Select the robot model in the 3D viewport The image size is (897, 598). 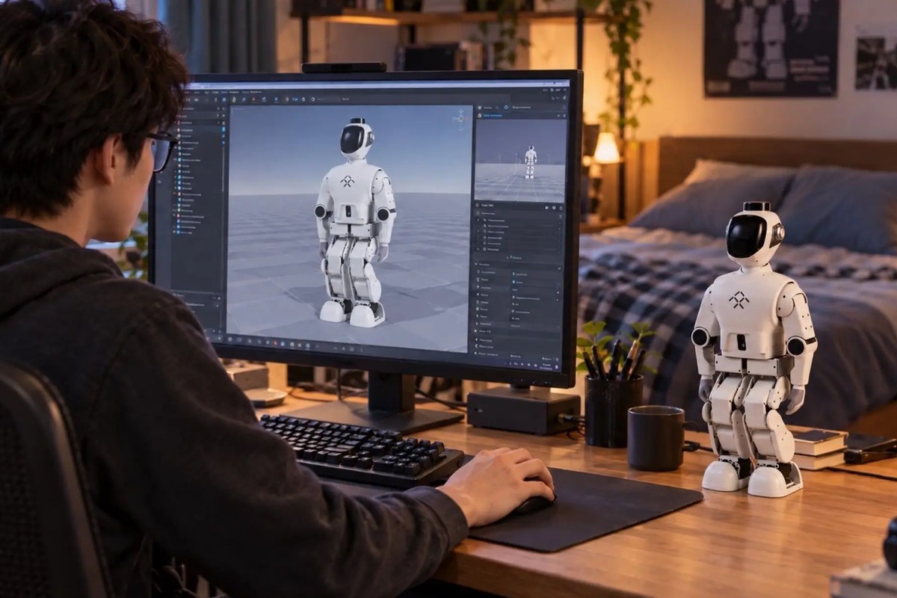(x=354, y=223)
